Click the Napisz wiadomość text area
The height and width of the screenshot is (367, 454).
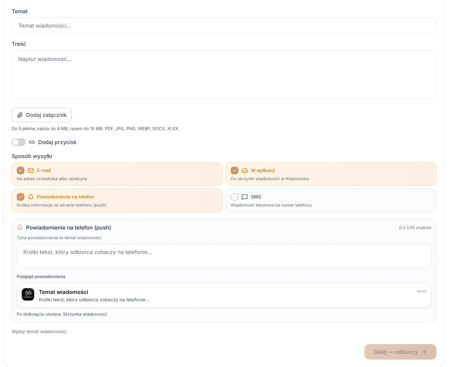point(224,74)
